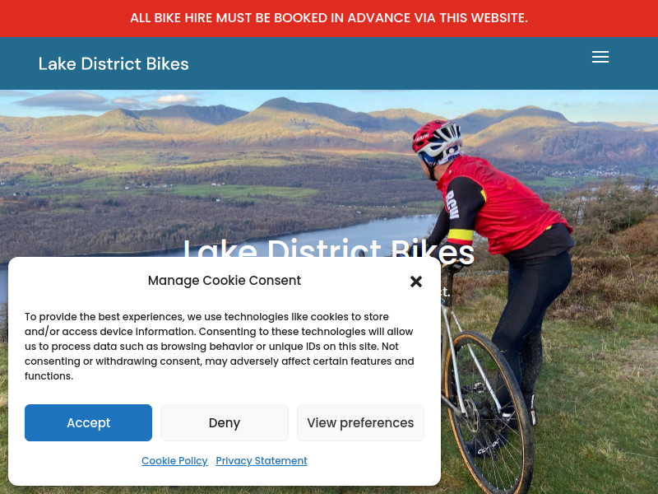Click the blue header bar beside the site title

pos(378,64)
